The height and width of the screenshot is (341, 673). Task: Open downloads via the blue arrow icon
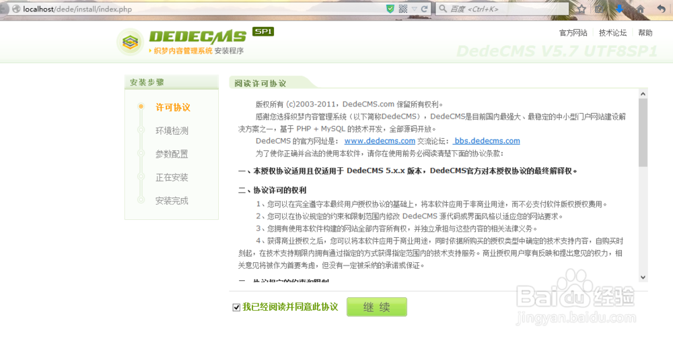(620, 9)
